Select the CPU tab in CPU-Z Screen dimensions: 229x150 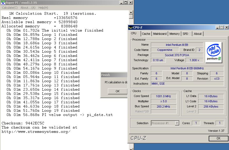click(134, 33)
